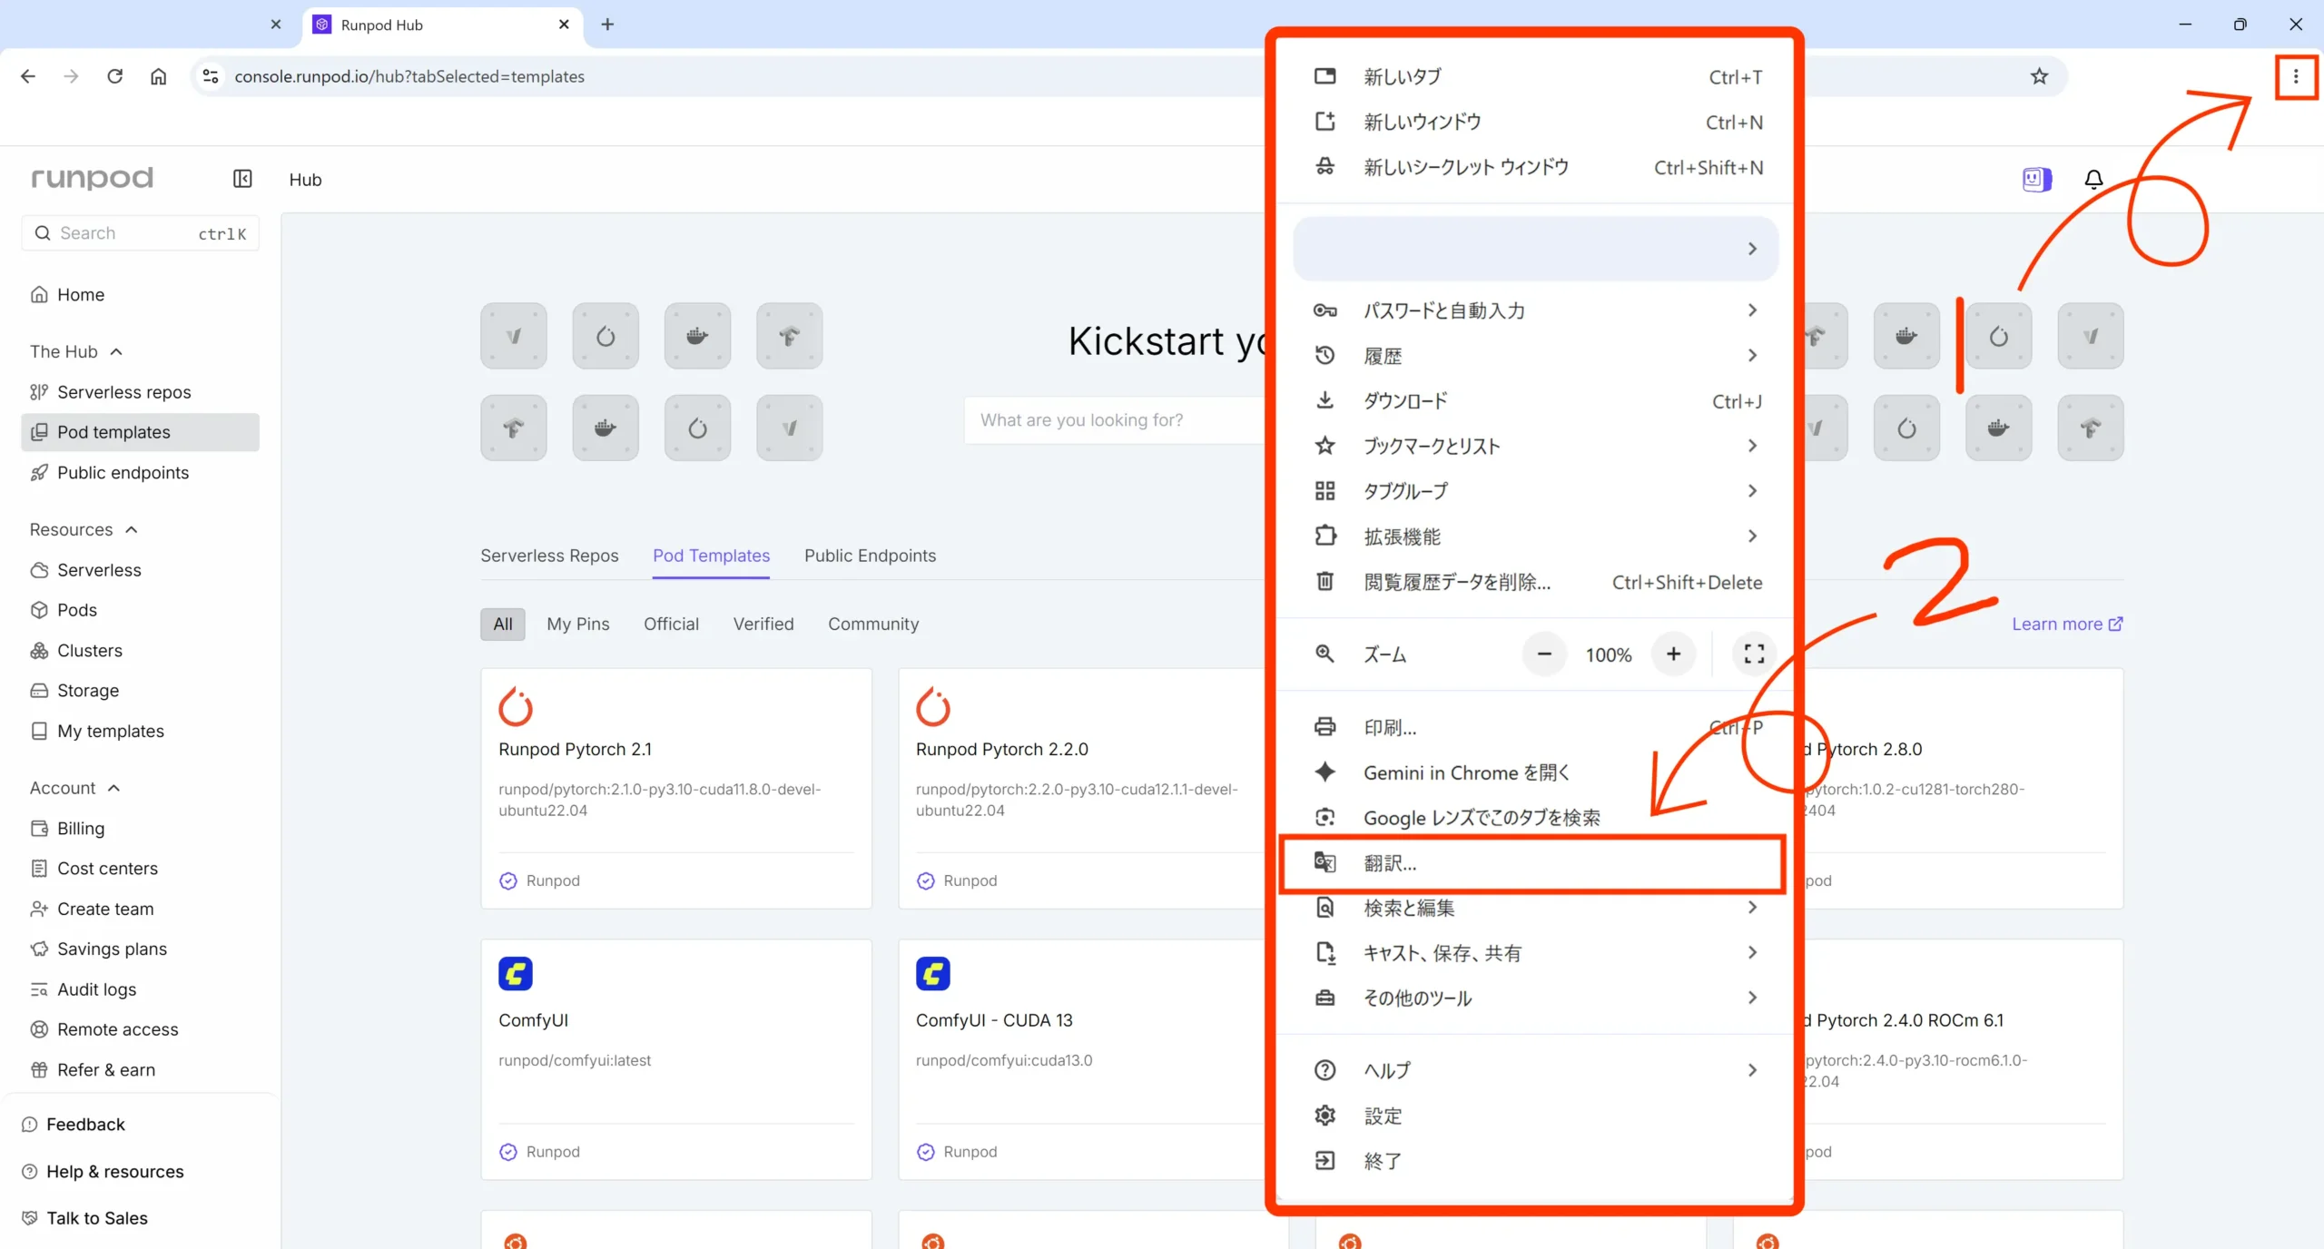
Task: Choose 新しいウィンドウ from the menu
Action: pyautogui.click(x=1536, y=122)
